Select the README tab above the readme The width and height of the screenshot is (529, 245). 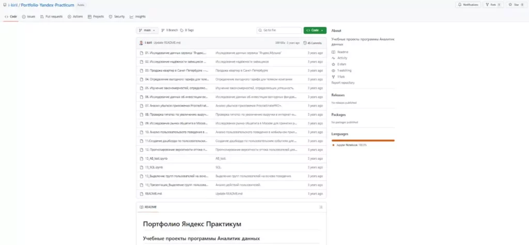pos(148,207)
